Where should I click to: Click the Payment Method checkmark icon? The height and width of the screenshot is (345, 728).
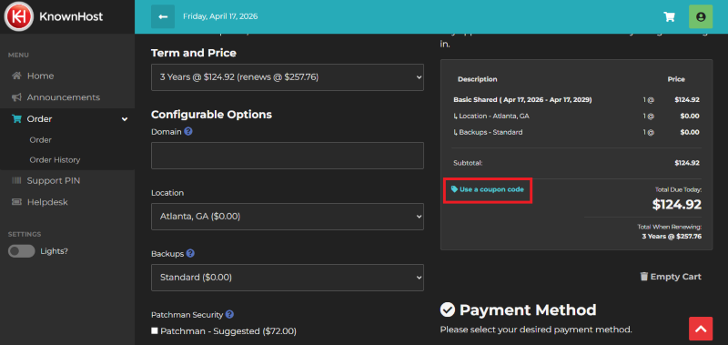click(447, 309)
